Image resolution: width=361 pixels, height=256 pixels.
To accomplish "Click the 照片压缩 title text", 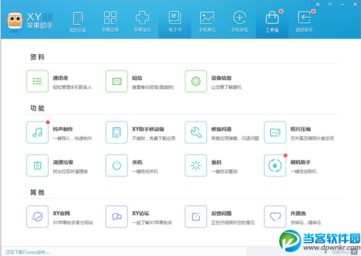I will coord(300,130).
